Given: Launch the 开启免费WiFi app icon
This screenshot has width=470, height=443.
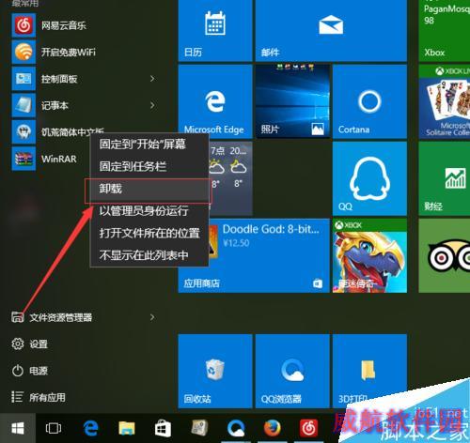Looking at the screenshot, I should coord(23,52).
